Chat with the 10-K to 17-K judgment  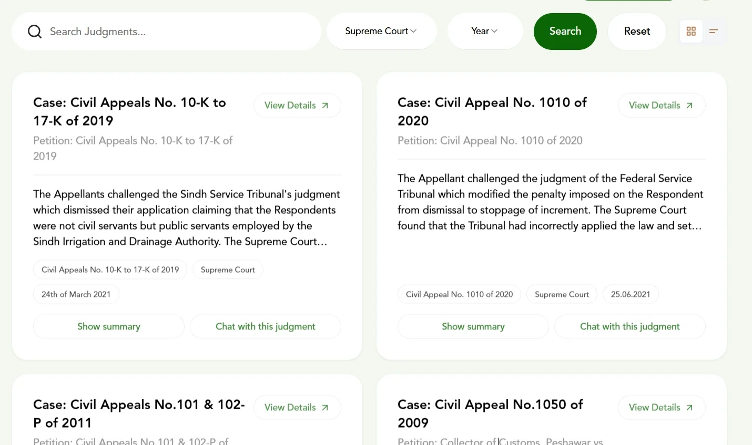tap(265, 327)
